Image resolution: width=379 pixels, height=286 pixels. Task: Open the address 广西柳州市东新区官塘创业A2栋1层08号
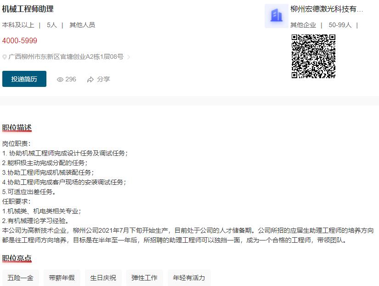(66, 57)
